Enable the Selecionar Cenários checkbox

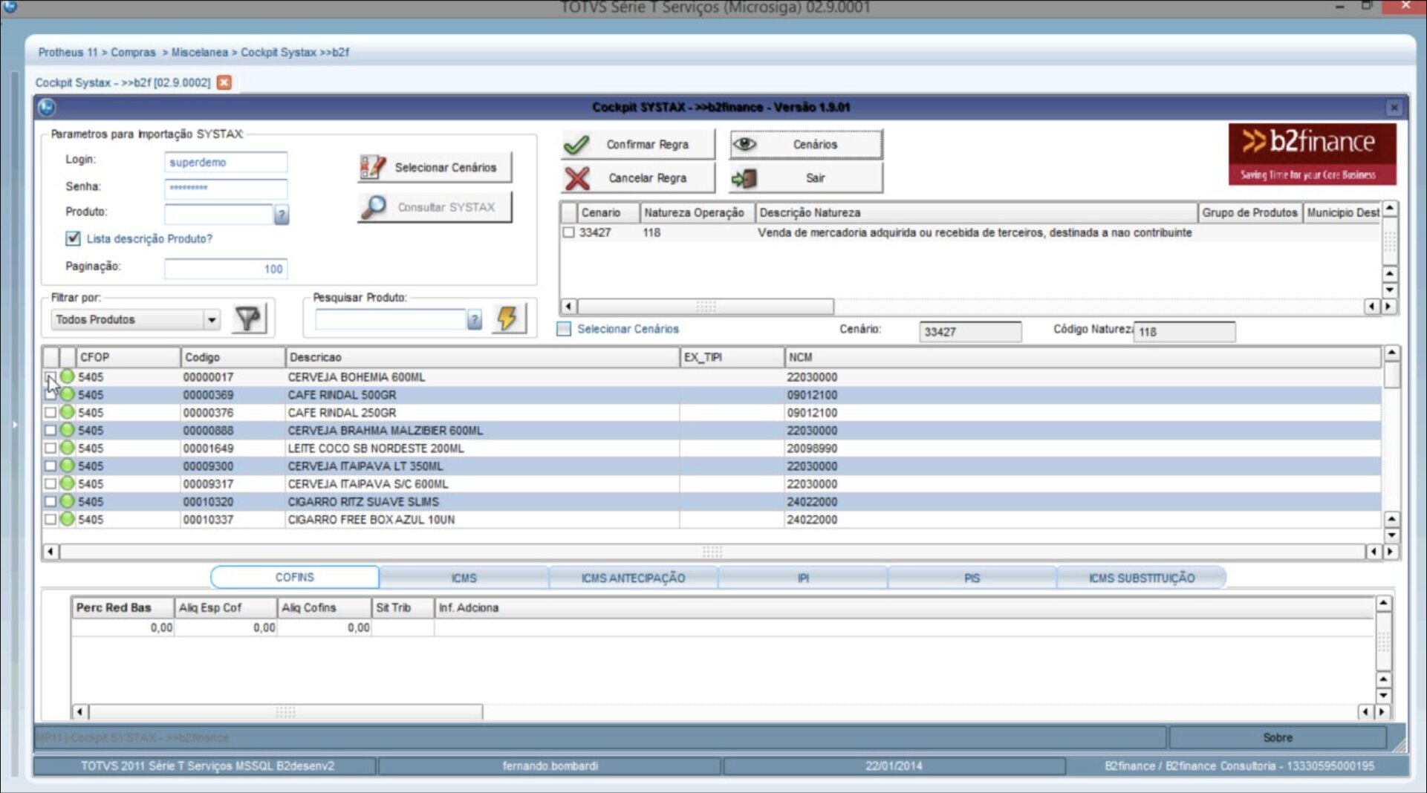pos(565,329)
